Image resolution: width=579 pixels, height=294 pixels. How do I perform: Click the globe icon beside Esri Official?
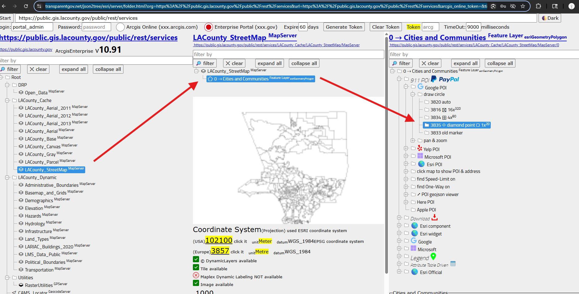[414, 272]
